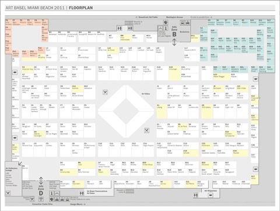The height and width of the screenshot is (211, 280).
Task: Select restroom icon beside Art Basel Conversations
Action: click(x=82, y=193)
